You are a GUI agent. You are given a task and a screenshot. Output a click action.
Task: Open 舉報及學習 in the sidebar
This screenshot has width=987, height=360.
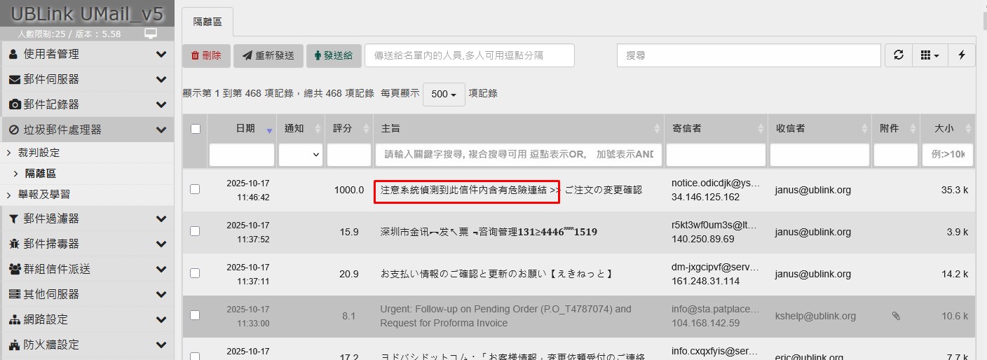44,194
